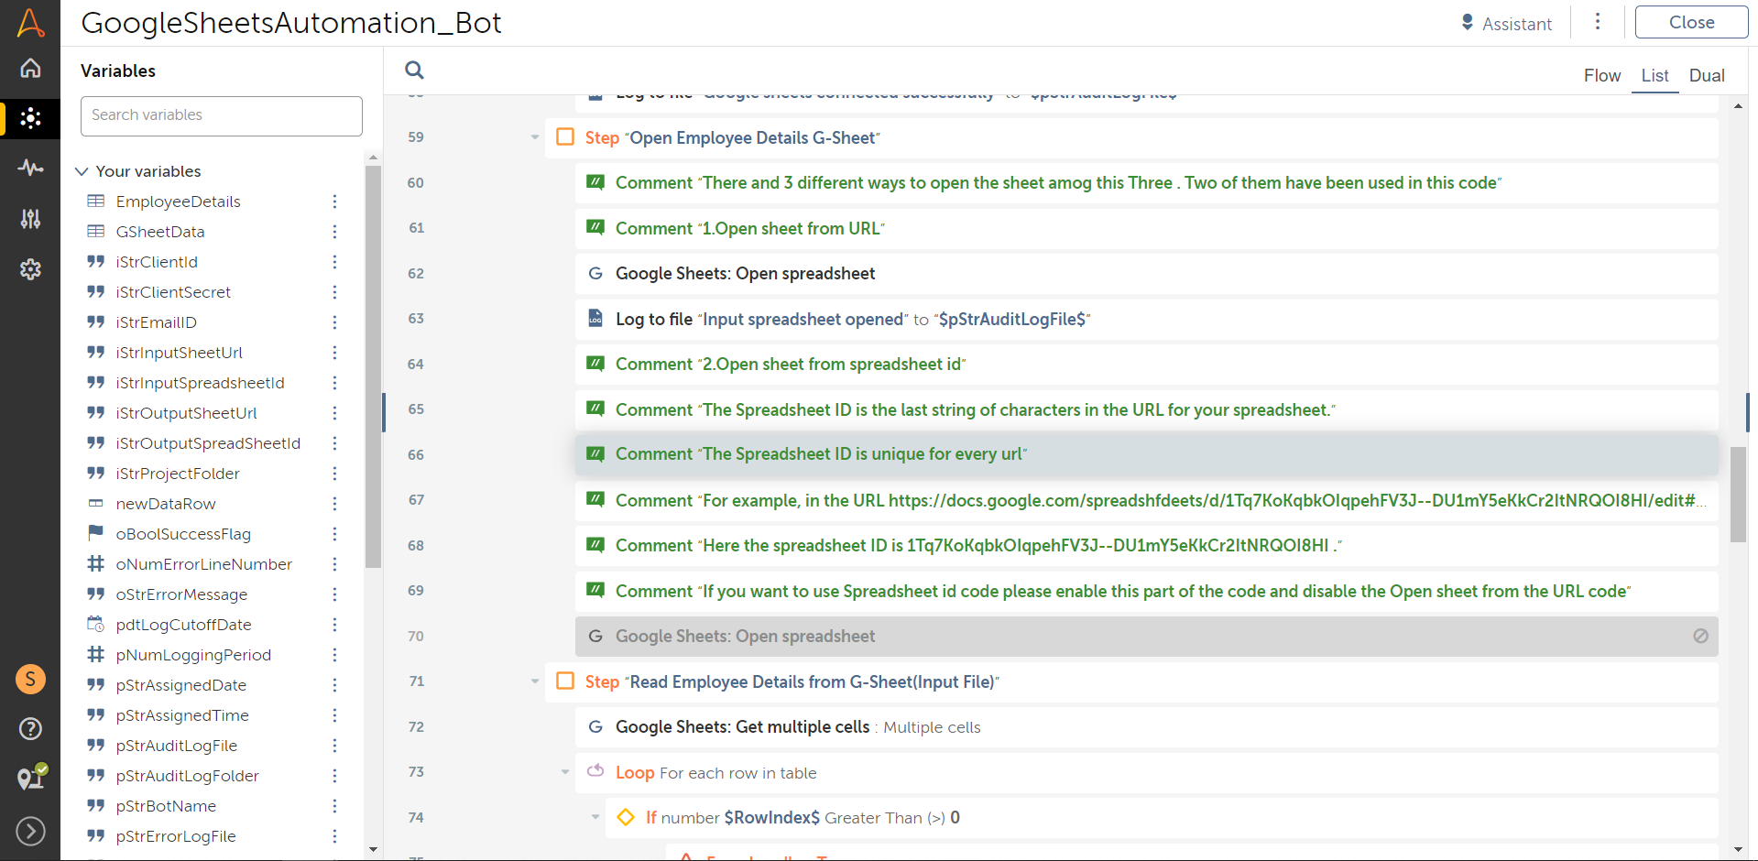Open the Activity pulse sidebar icon
Viewport: 1758px width, 861px height.
tap(30, 168)
